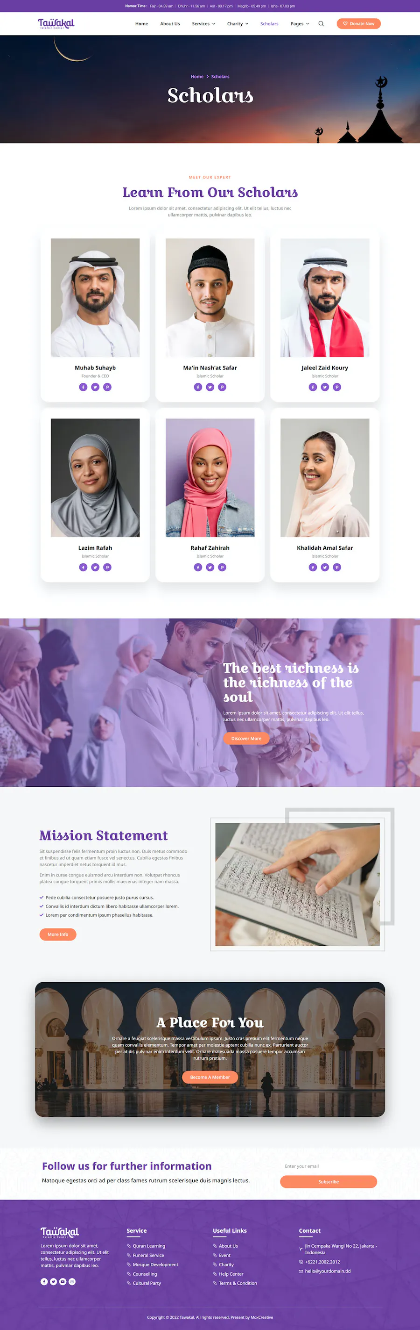Click the Become A Member button
420x1330 pixels.
[210, 1077]
